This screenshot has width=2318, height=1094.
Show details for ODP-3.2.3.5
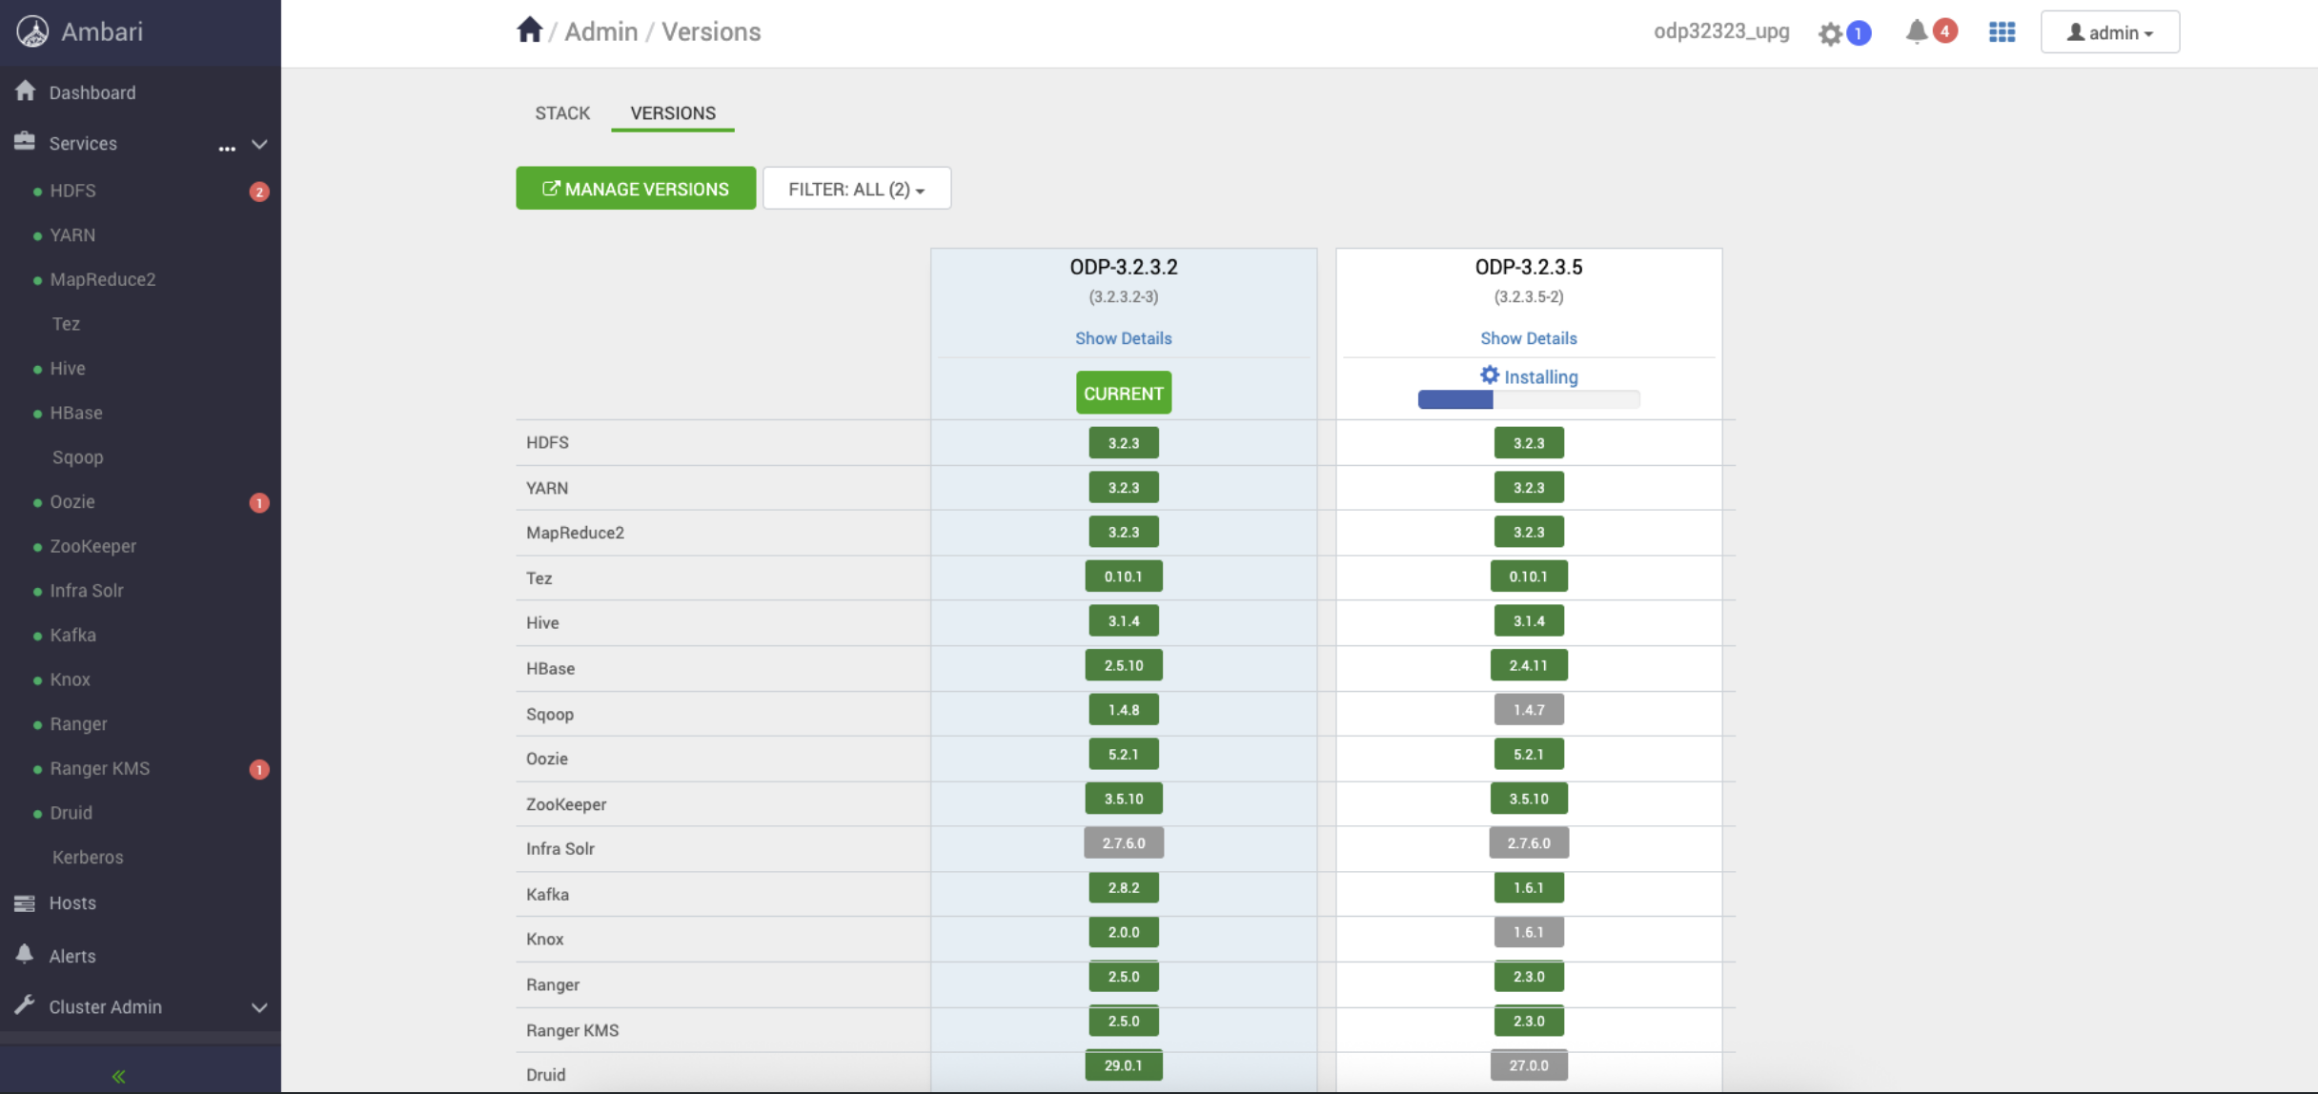(x=1528, y=338)
